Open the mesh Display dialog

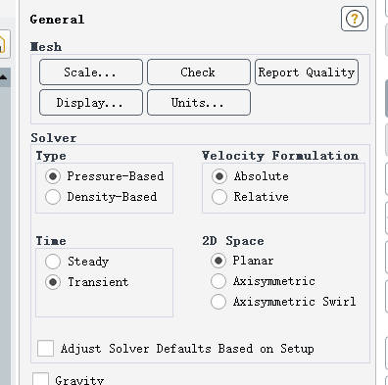(x=91, y=103)
